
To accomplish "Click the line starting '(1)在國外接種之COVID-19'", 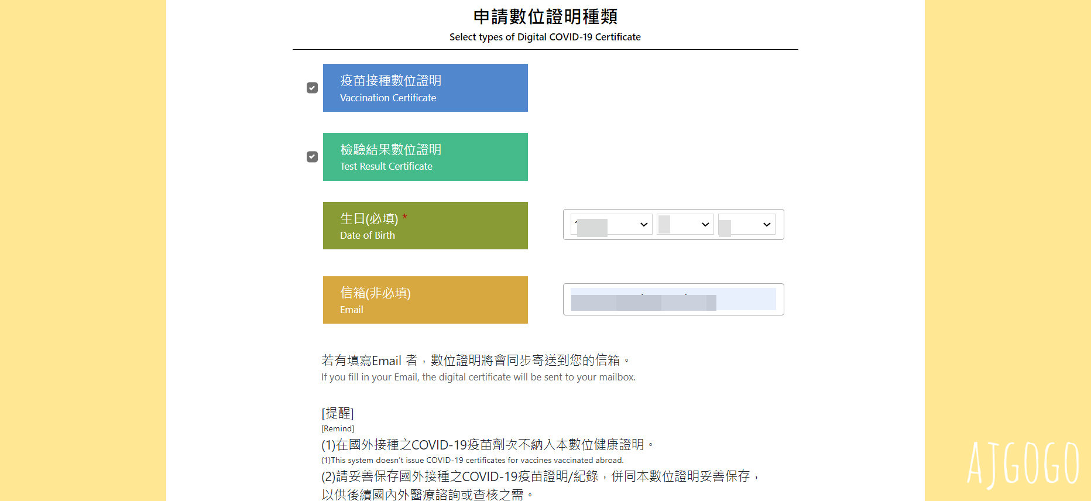I will click(487, 445).
